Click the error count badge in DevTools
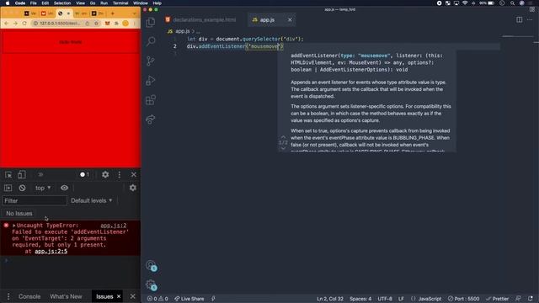The width and height of the screenshot is (539, 303). [x=84, y=174]
